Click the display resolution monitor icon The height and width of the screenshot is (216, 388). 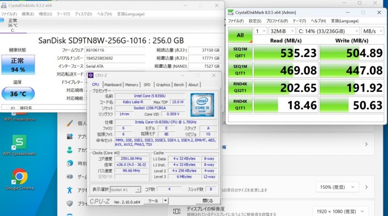pyautogui.click(x=177, y=211)
